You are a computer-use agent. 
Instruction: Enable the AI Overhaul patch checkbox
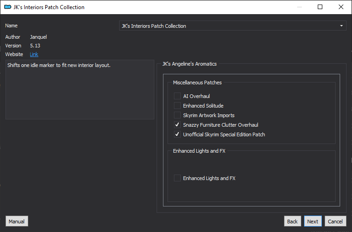[x=177, y=96]
